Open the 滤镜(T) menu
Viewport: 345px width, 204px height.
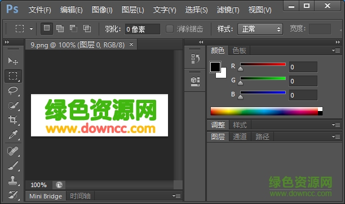tap(228, 10)
